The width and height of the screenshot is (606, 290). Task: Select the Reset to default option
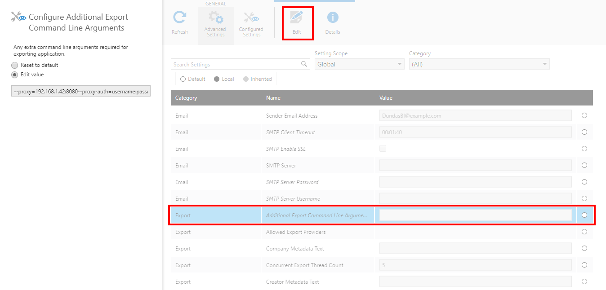point(15,65)
